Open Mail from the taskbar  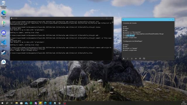(x=26, y=103)
